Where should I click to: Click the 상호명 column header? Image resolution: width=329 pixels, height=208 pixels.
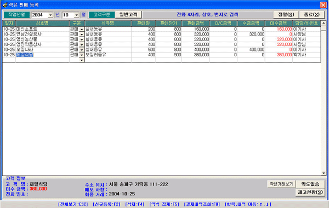pyautogui.click(x=42, y=23)
